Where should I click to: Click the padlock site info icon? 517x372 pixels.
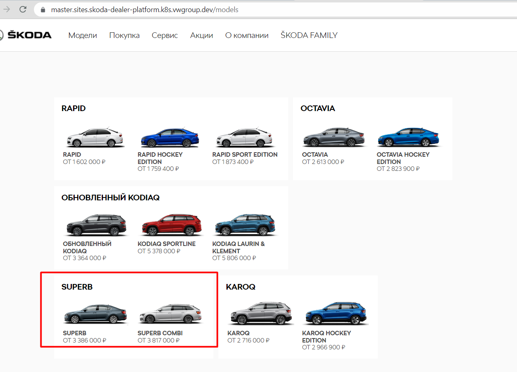point(43,10)
